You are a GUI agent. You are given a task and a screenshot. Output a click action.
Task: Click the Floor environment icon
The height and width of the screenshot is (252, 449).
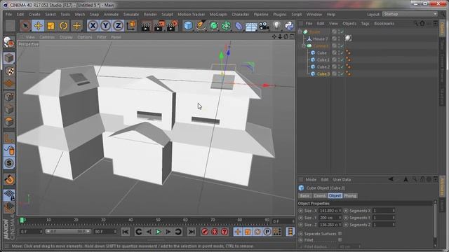251,27
